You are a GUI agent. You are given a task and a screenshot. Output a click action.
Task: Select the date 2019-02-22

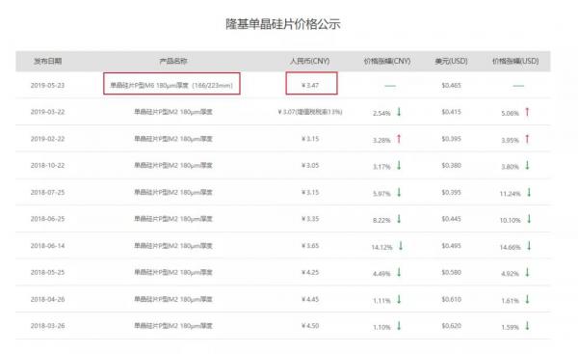click(47, 139)
